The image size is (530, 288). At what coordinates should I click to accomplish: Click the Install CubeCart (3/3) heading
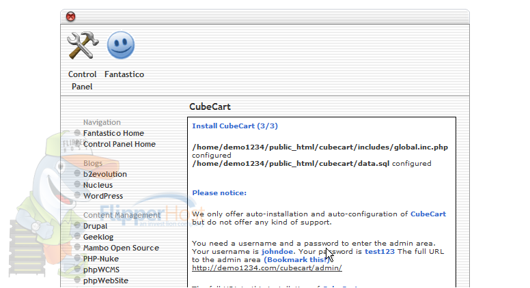click(x=235, y=126)
